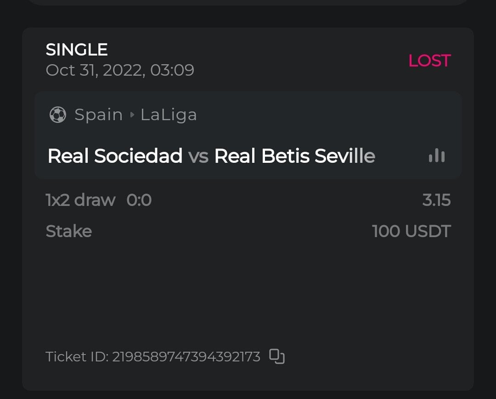The height and width of the screenshot is (399, 496).
Task: Open Real Sociedad team name
Action: (x=115, y=156)
